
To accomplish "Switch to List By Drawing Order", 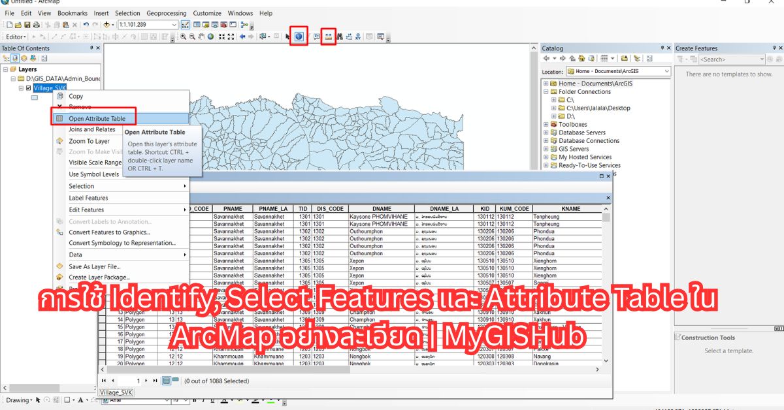I will pyautogui.click(x=6, y=58).
